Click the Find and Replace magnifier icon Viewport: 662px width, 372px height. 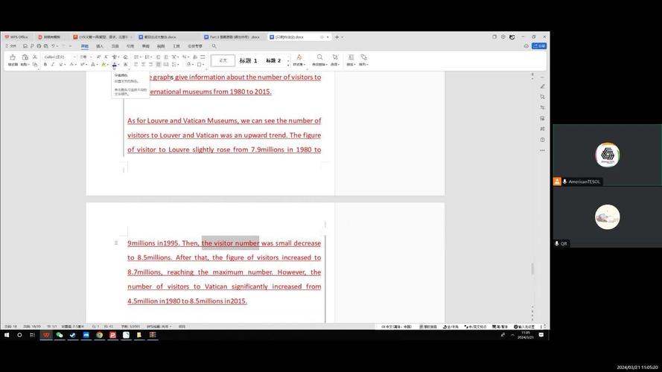(x=319, y=57)
